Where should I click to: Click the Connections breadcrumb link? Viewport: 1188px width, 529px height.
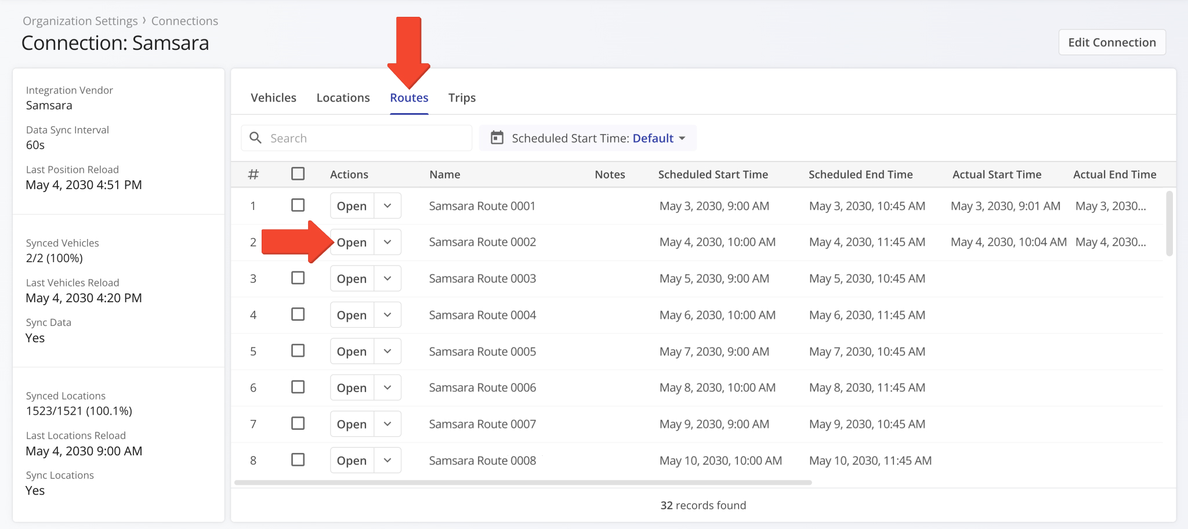pos(184,20)
